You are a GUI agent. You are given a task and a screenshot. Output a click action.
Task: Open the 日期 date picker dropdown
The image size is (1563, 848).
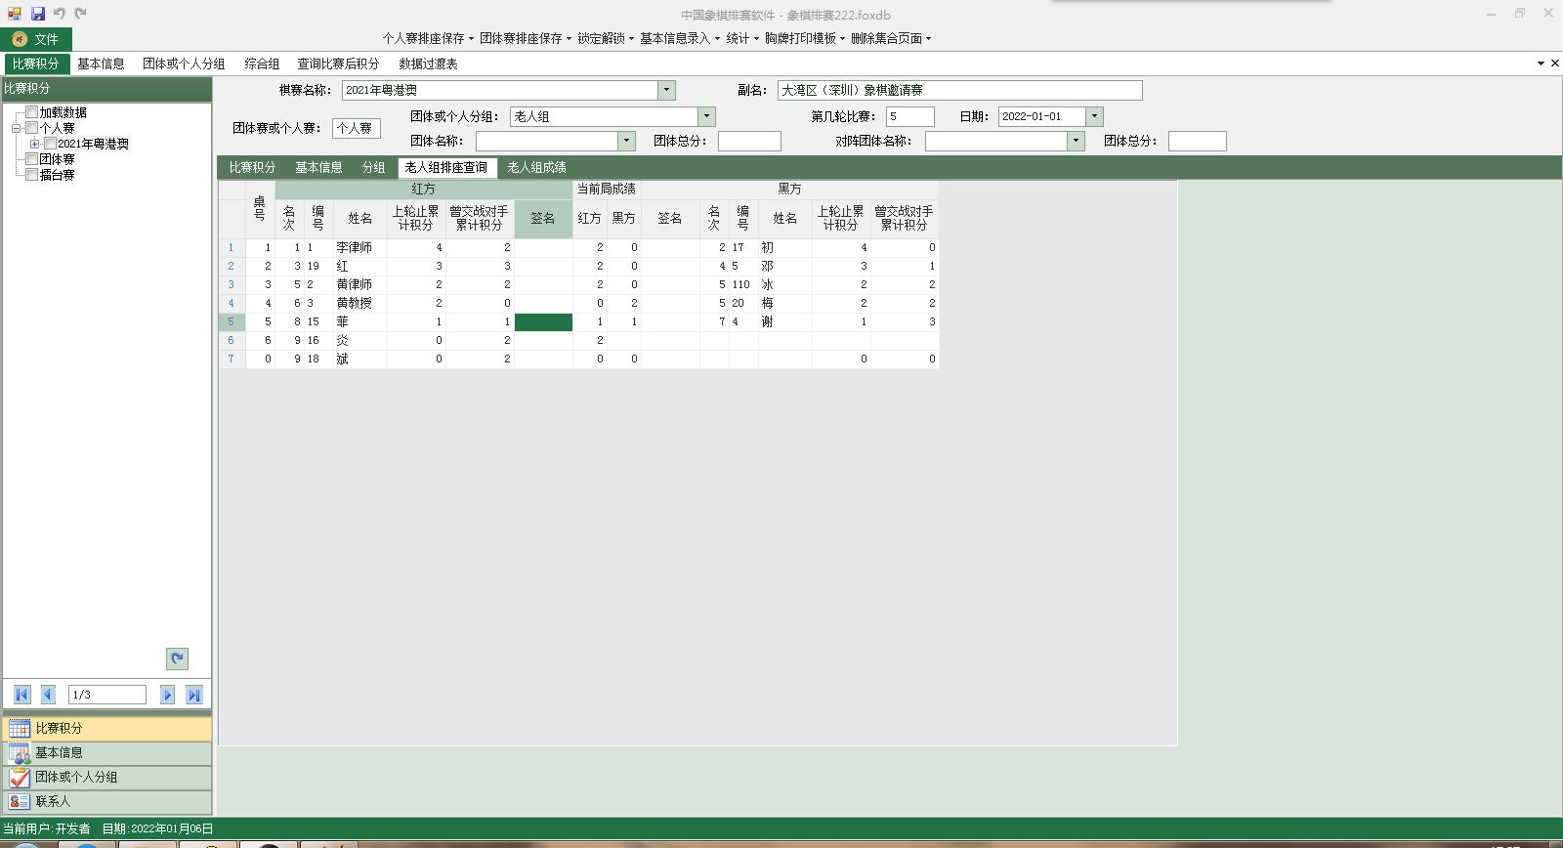(x=1094, y=116)
